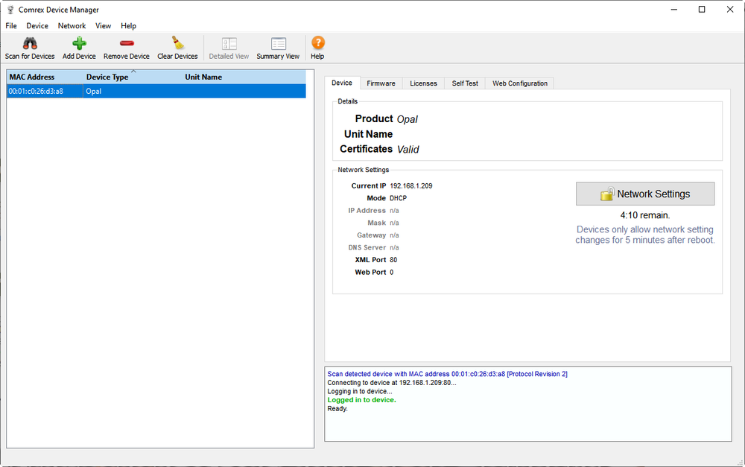The image size is (745, 467).
Task: Click the red minus Remove Device icon
Action: coord(127,44)
